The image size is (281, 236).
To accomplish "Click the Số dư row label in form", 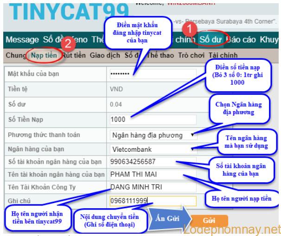I will [17, 104].
